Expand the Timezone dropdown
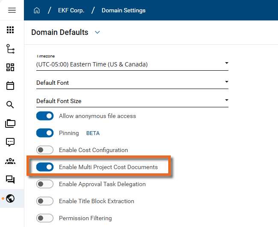This screenshot has height=227, width=278. tap(226, 64)
